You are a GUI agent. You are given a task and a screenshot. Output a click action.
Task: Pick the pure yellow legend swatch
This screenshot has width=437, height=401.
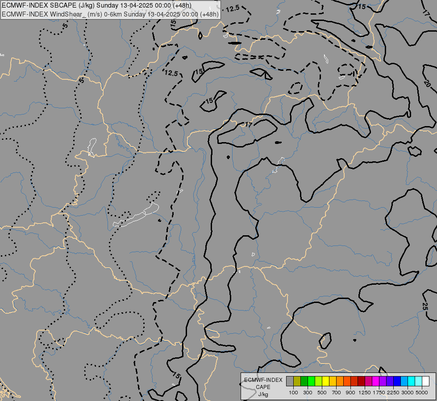pos(325,381)
